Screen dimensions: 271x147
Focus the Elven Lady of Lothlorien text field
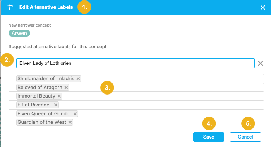tap(135, 63)
